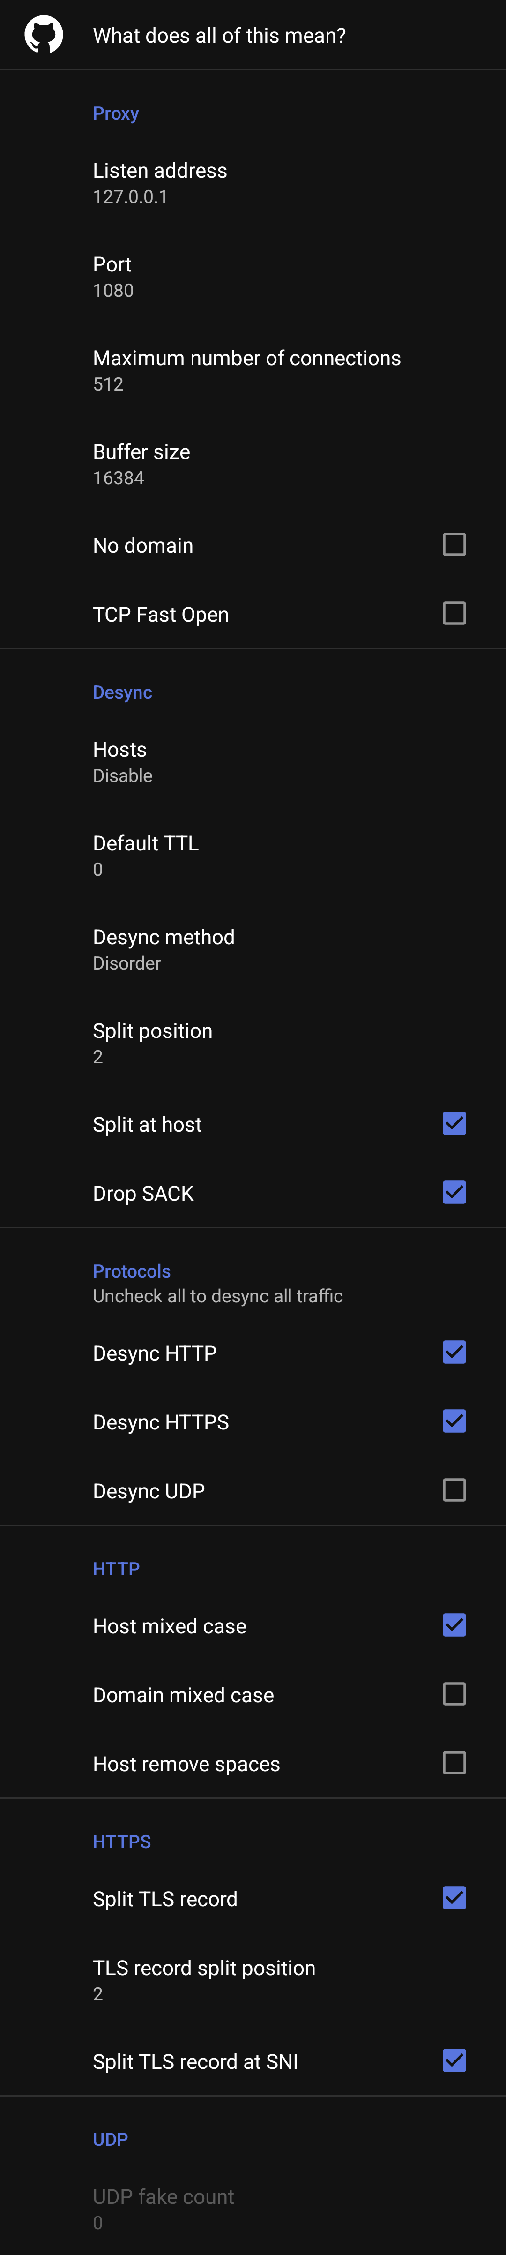Screen dimensions: 506x2255
Task: Toggle Host mixed case off
Action: tap(454, 1625)
